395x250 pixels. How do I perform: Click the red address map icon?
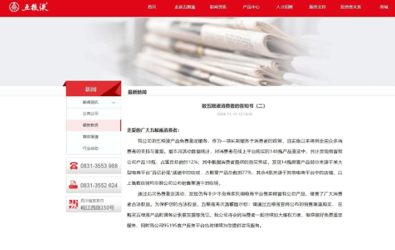pyautogui.click(x=73, y=204)
